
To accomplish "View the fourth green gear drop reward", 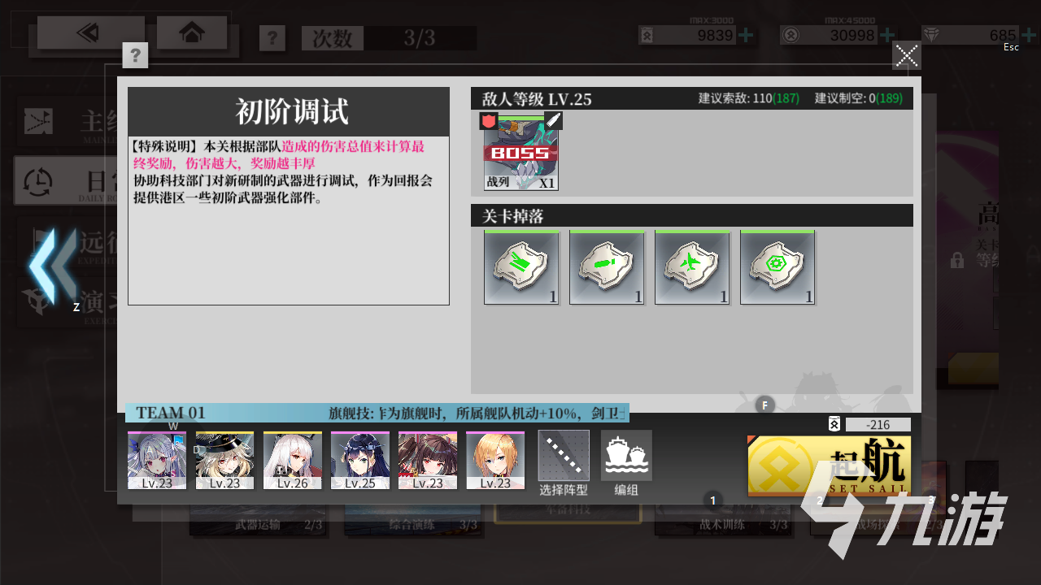I will [777, 267].
